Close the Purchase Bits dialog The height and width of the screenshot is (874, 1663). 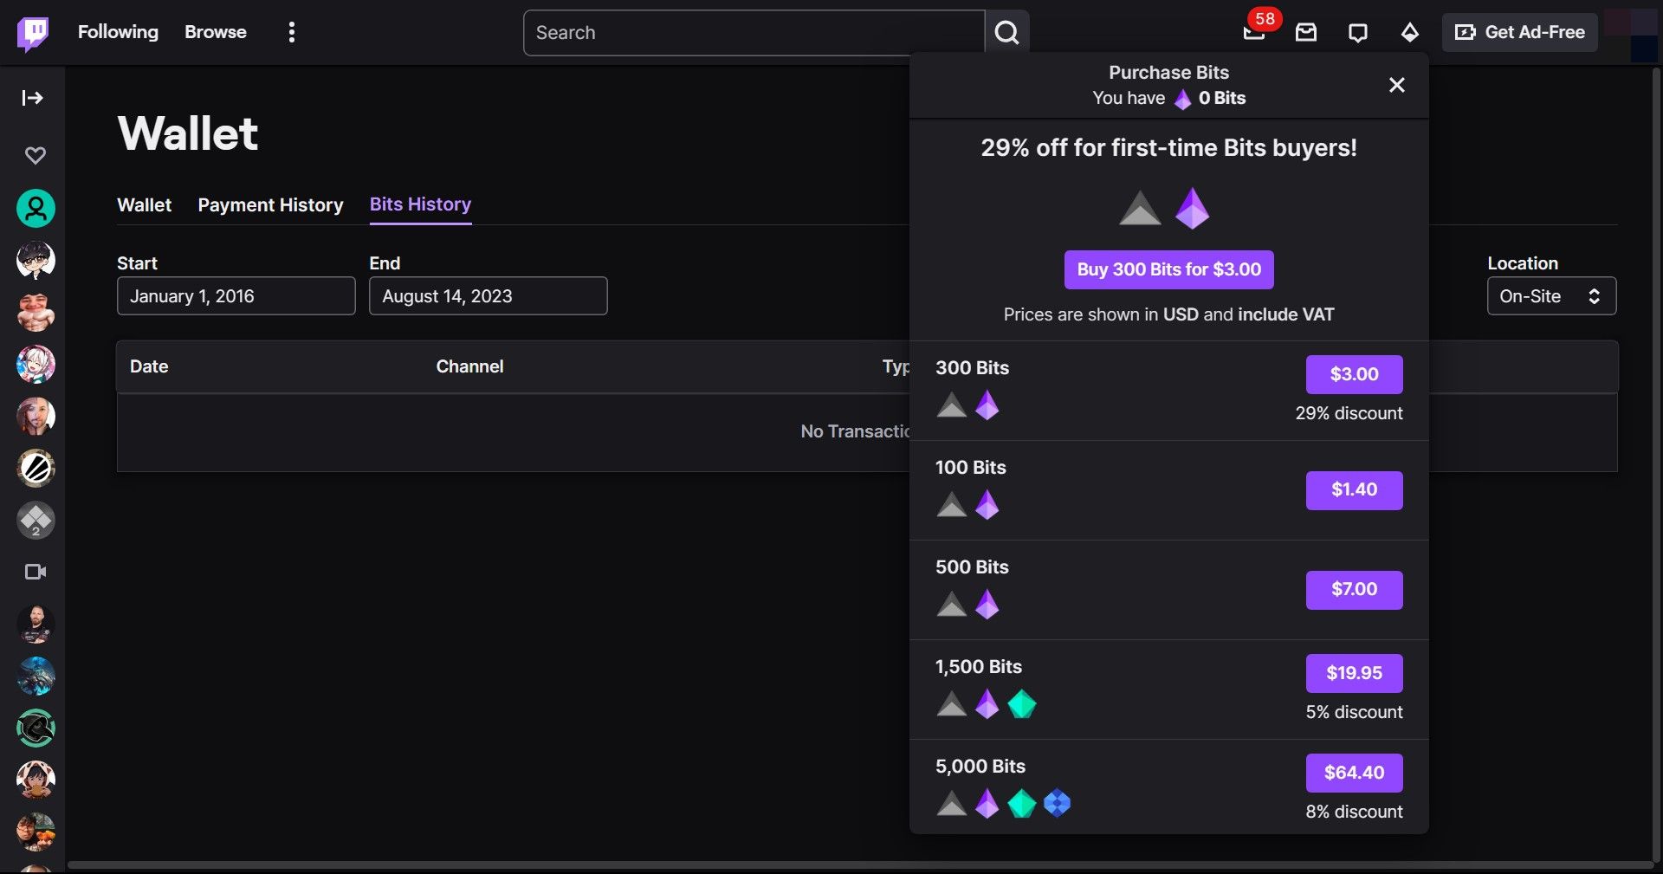[x=1396, y=85]
